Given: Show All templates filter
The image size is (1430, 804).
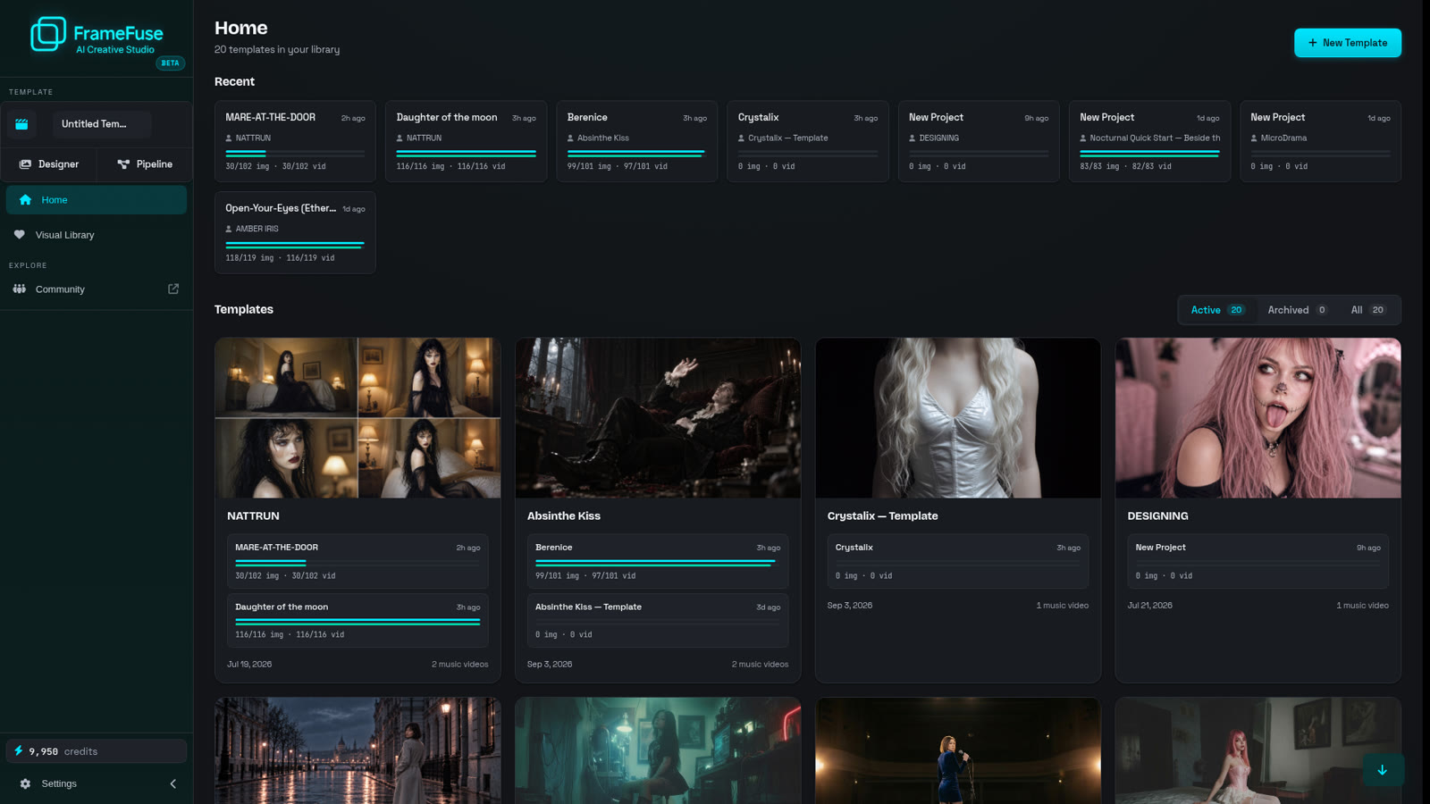Looking at the screenshot, I should [x=1368, y=310].
